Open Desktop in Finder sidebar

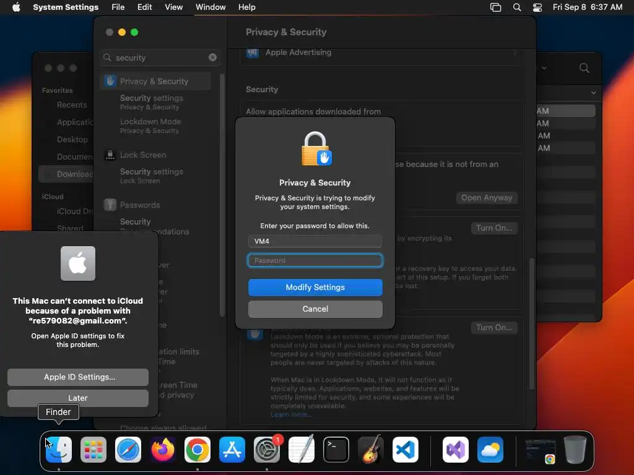tap(72, 139)
